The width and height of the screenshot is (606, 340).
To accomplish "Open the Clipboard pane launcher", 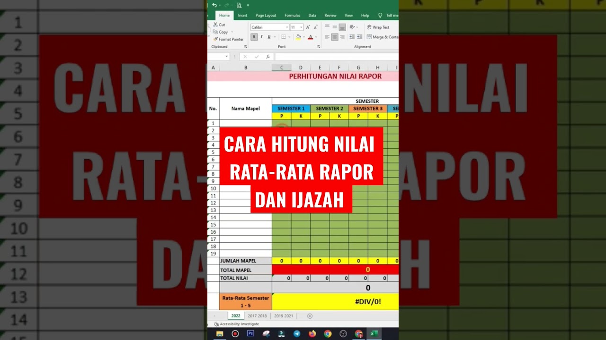I will pyautogui.click(x=246, y=47).
